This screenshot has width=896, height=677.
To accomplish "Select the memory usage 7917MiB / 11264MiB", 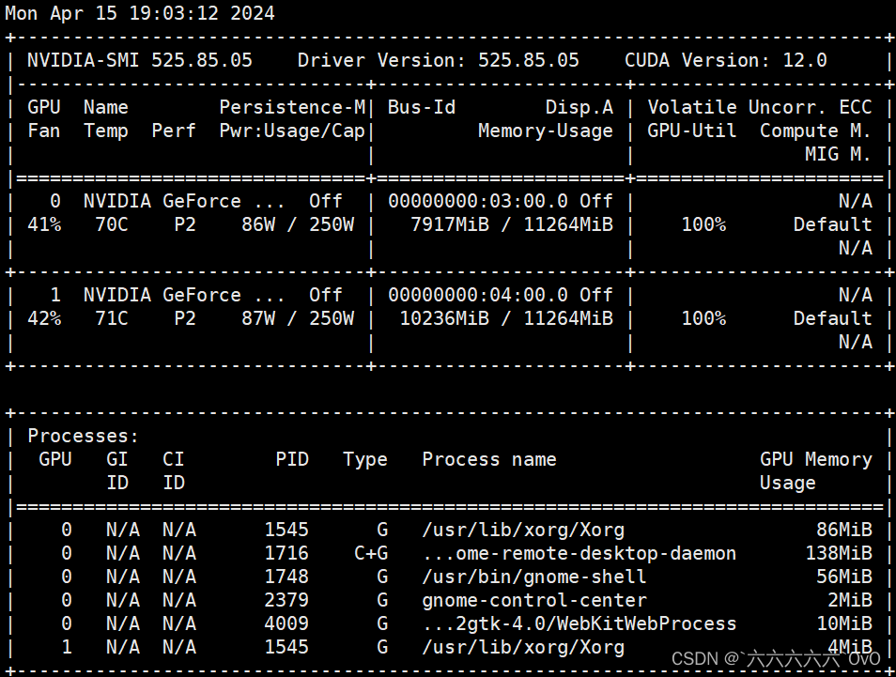I will (514, 223).
